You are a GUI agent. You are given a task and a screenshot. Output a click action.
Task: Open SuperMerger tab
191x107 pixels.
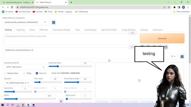[90, 30]
